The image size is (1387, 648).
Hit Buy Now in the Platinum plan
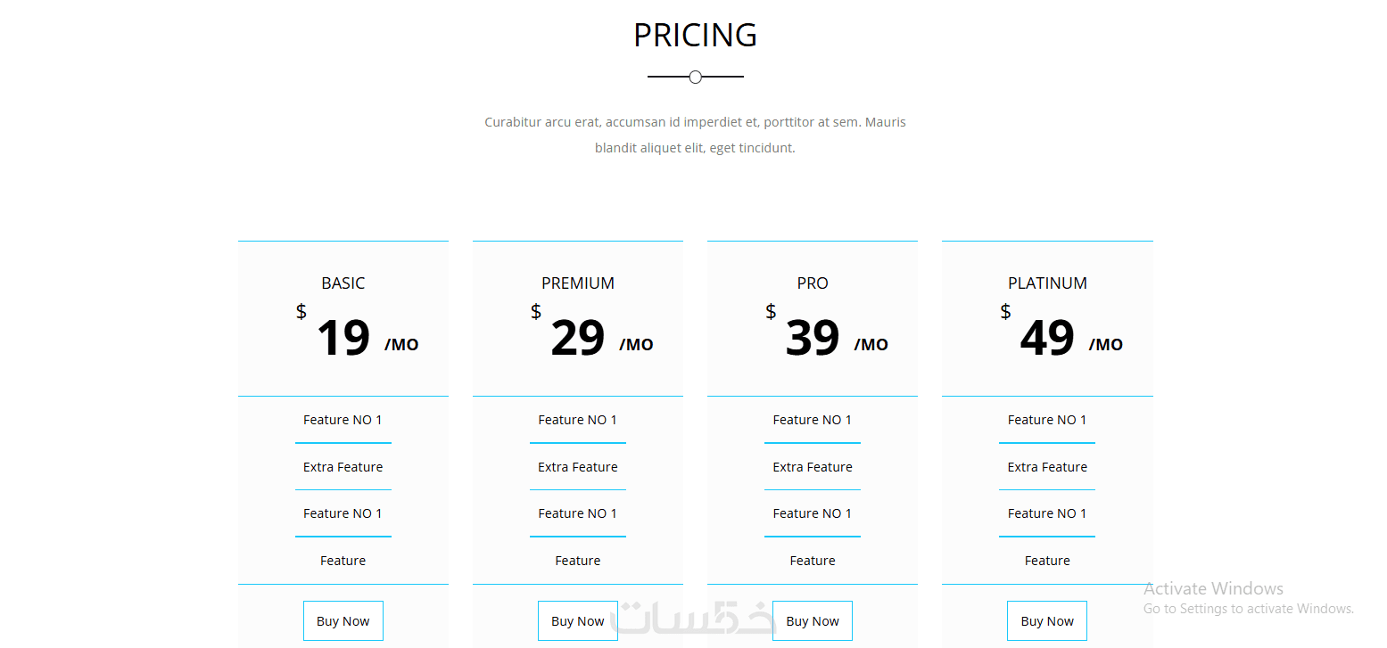[1047, 621]
